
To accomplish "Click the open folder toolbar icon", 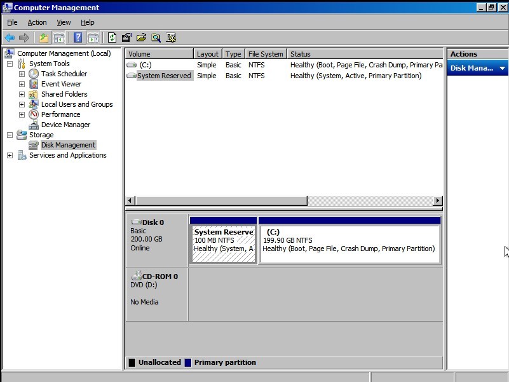I will (141, 38).
